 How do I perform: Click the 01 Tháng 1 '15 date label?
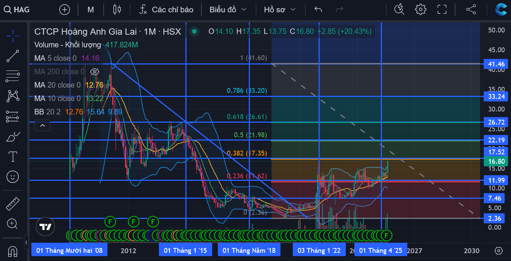coord(185,250)
